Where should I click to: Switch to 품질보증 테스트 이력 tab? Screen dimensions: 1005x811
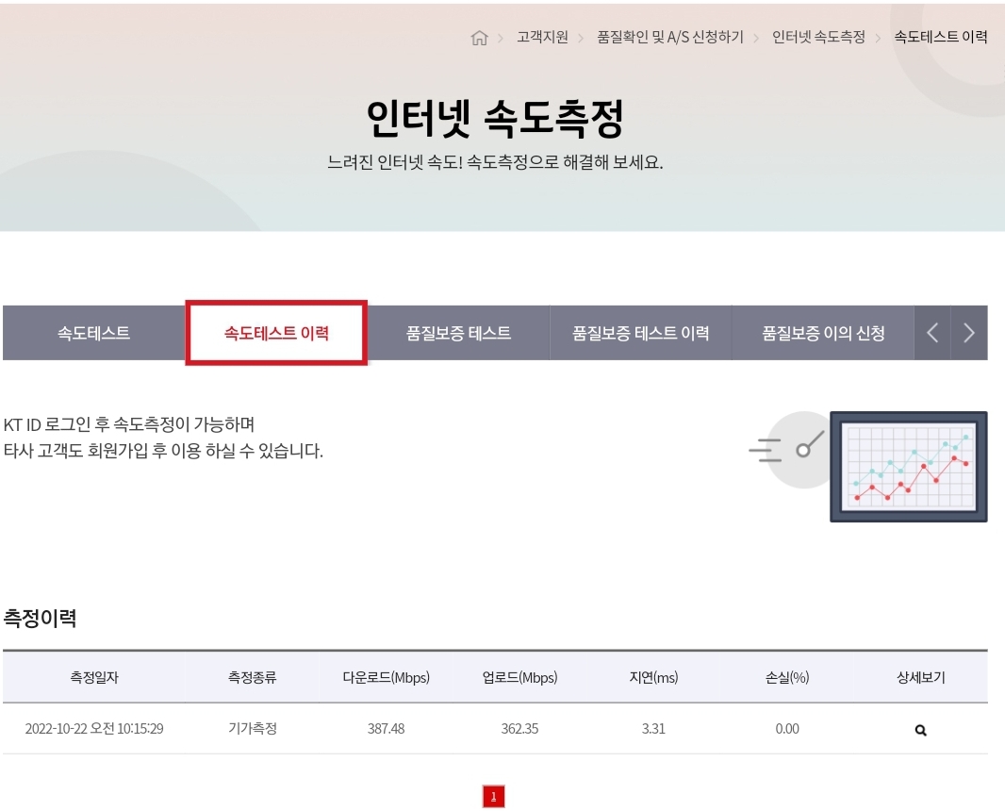[640, 333]
